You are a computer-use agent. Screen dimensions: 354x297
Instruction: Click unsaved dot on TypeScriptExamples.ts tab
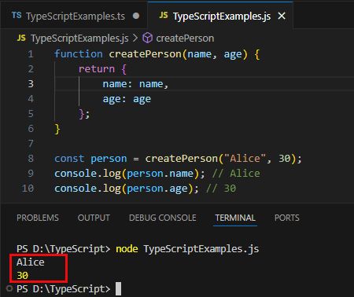point(136,16)
